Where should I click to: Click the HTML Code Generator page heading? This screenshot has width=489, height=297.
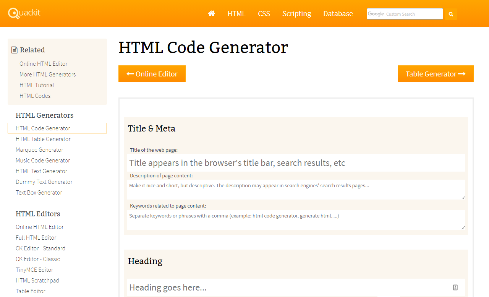[203, 47]
